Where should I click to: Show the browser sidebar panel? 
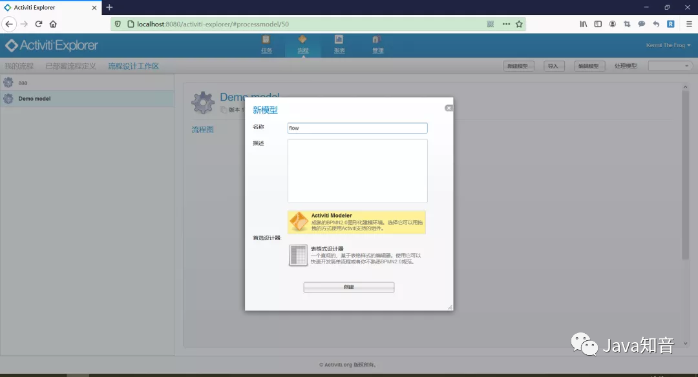pyautogui.click(x=598, y=24)
